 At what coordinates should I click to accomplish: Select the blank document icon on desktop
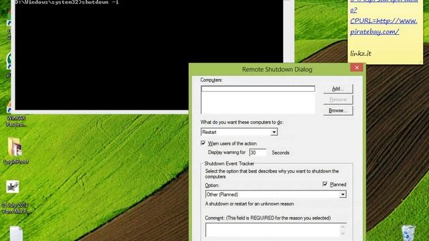[x=16, y=234]
